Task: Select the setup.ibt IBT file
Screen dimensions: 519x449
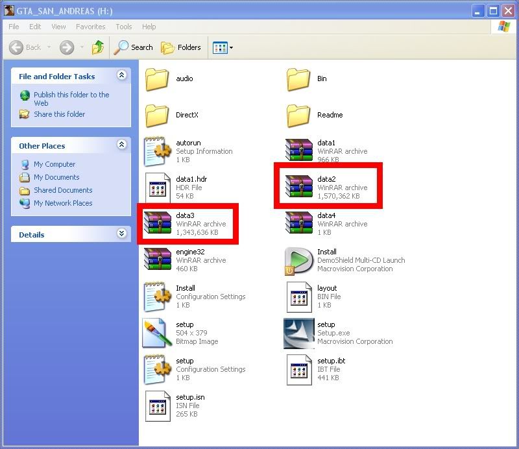Action: pyautogui.click(x=316, y=370)
